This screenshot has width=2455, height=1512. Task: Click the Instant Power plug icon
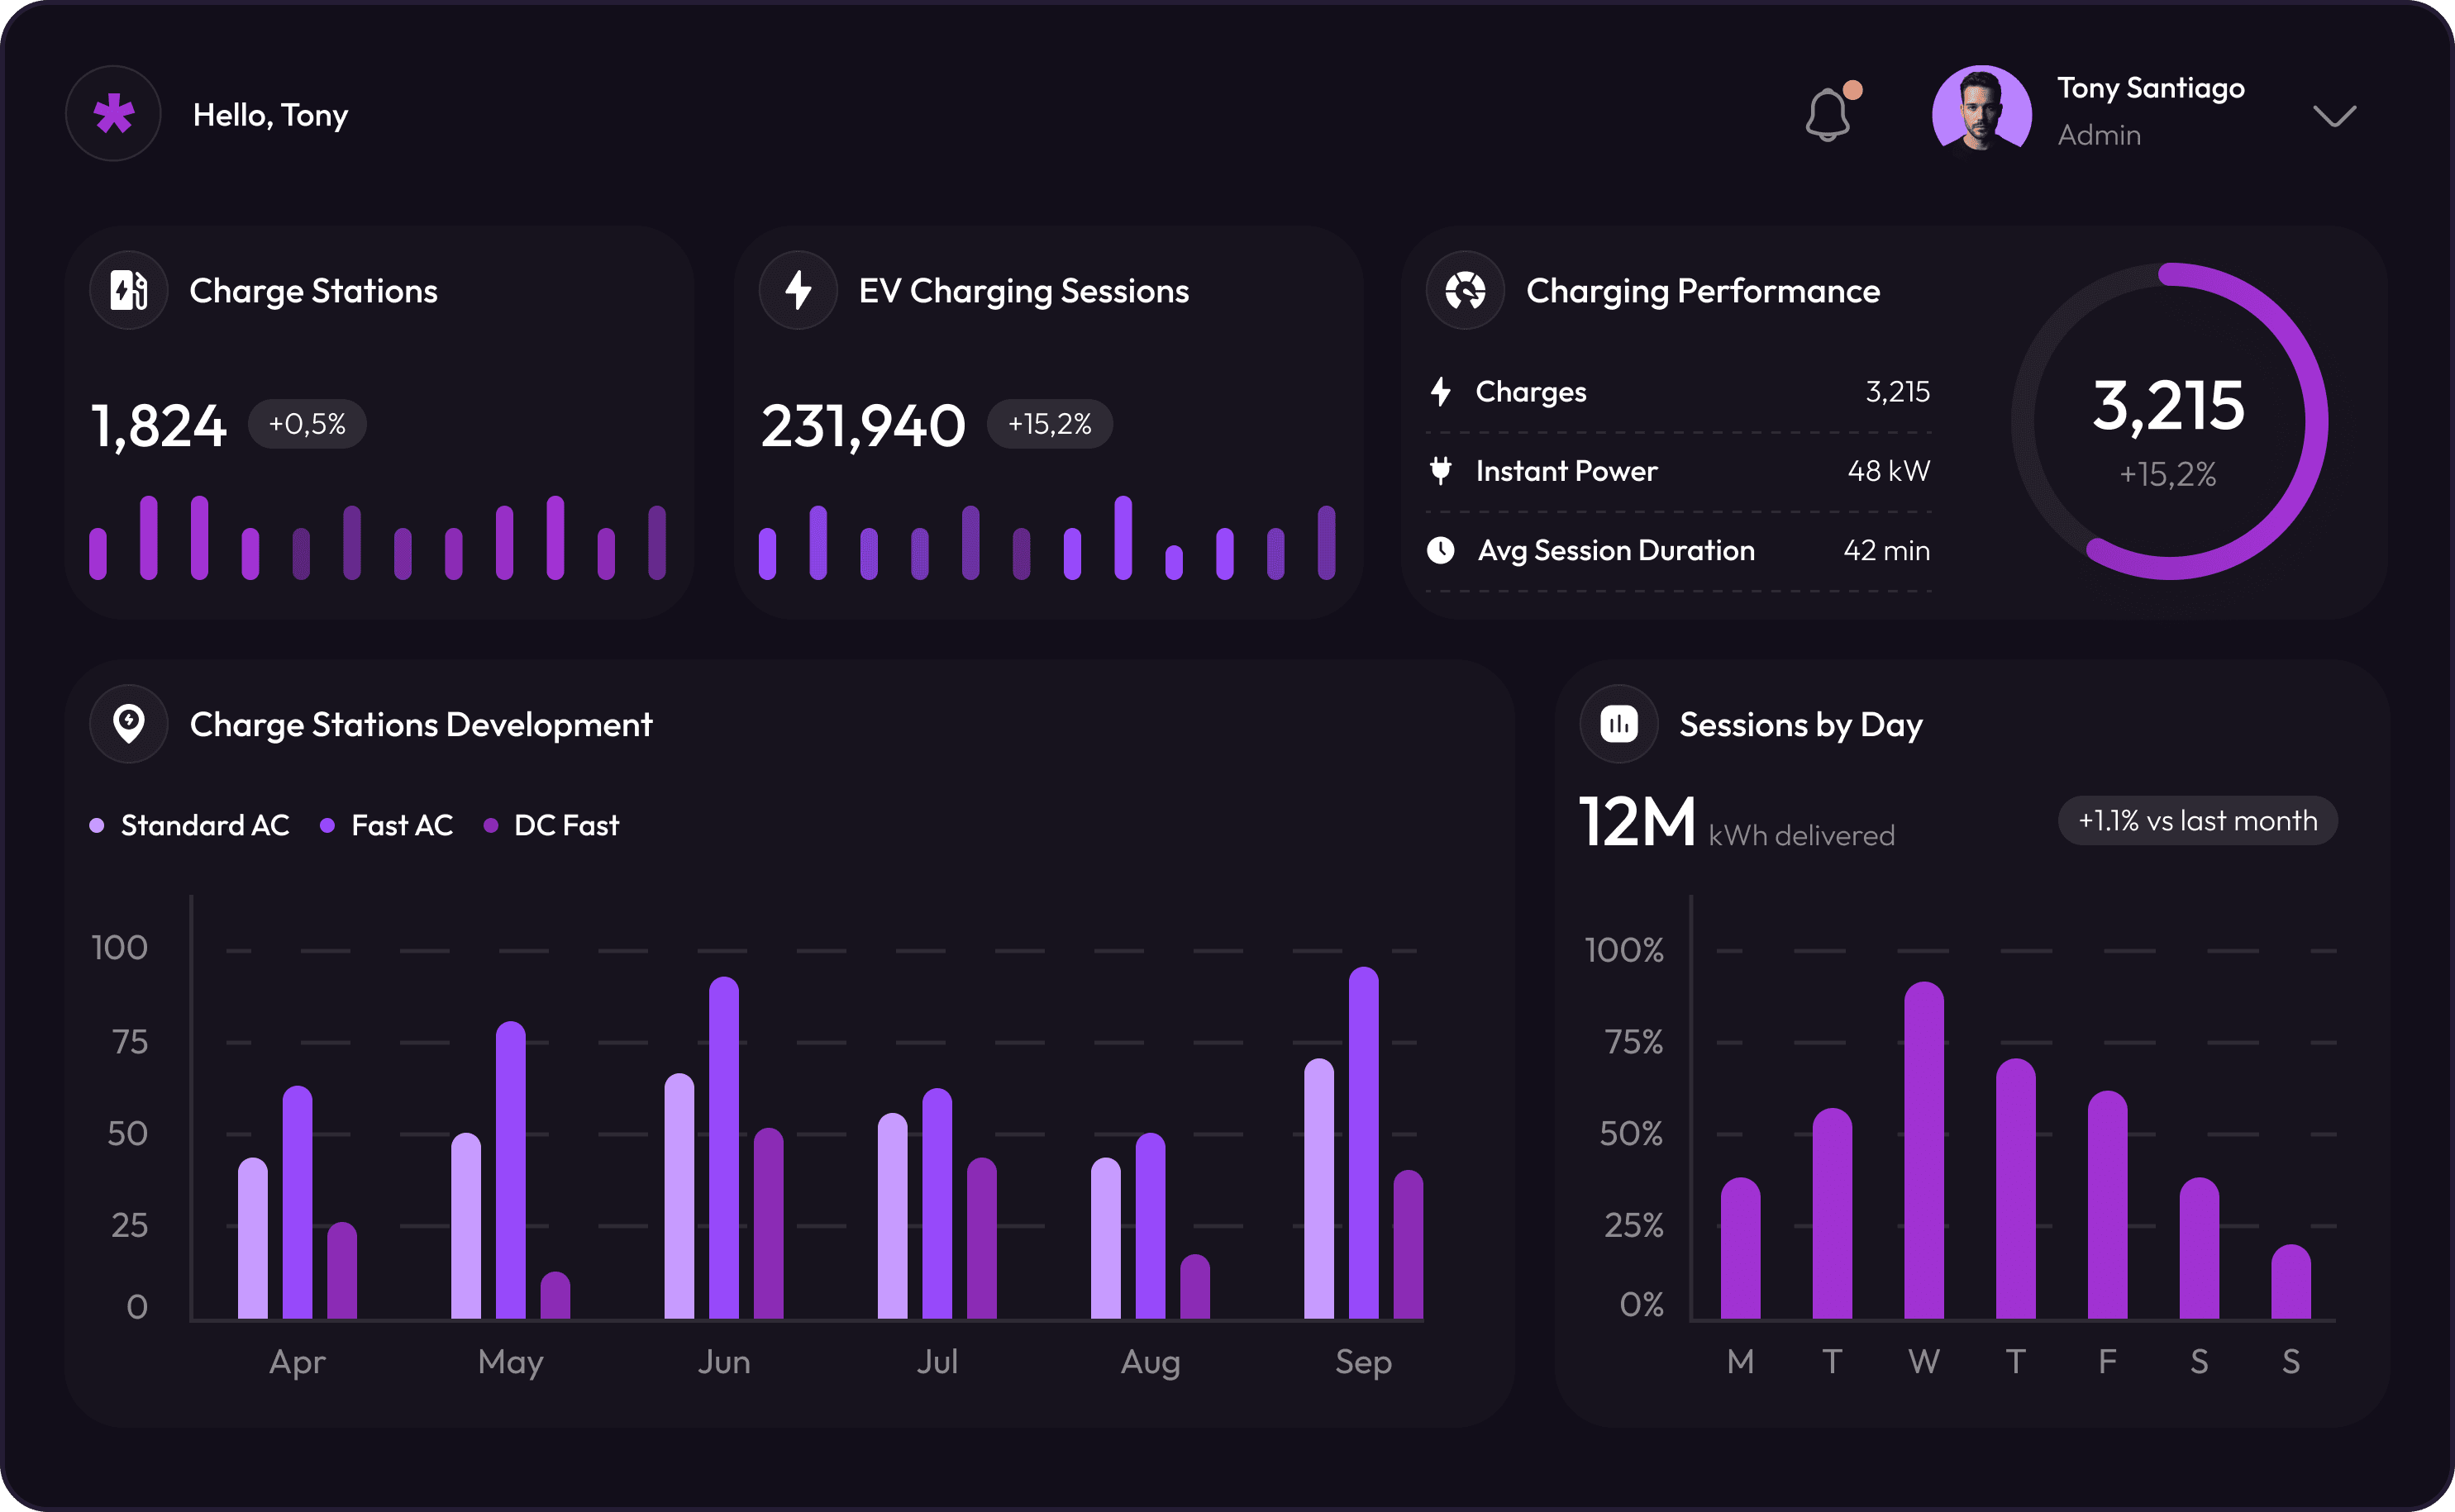(x=1441, y=470)
